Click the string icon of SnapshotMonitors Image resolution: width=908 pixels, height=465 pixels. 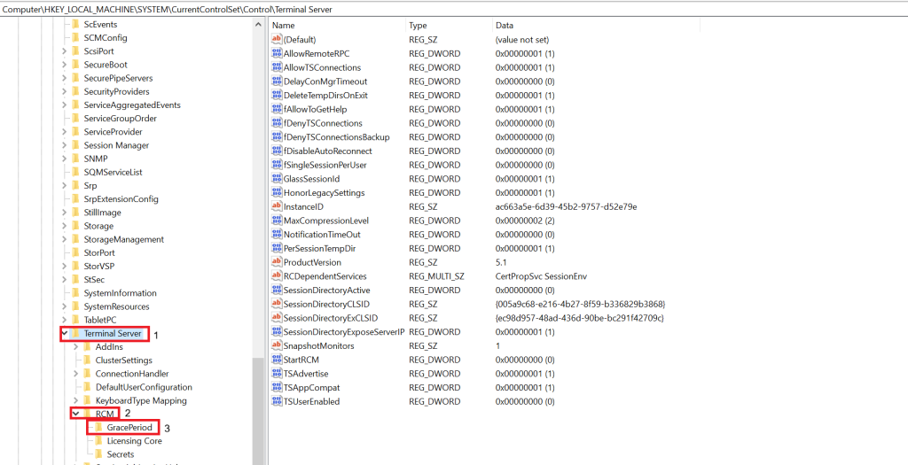[x=277, y=345]
